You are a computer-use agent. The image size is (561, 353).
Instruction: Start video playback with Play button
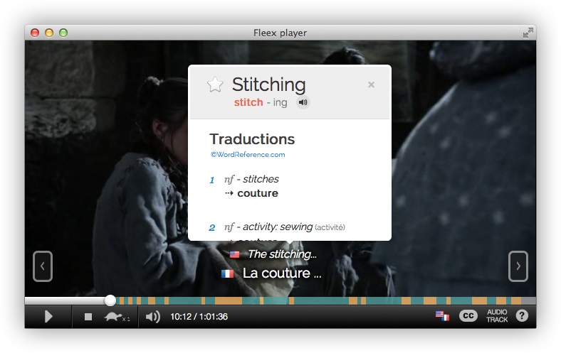48,317
